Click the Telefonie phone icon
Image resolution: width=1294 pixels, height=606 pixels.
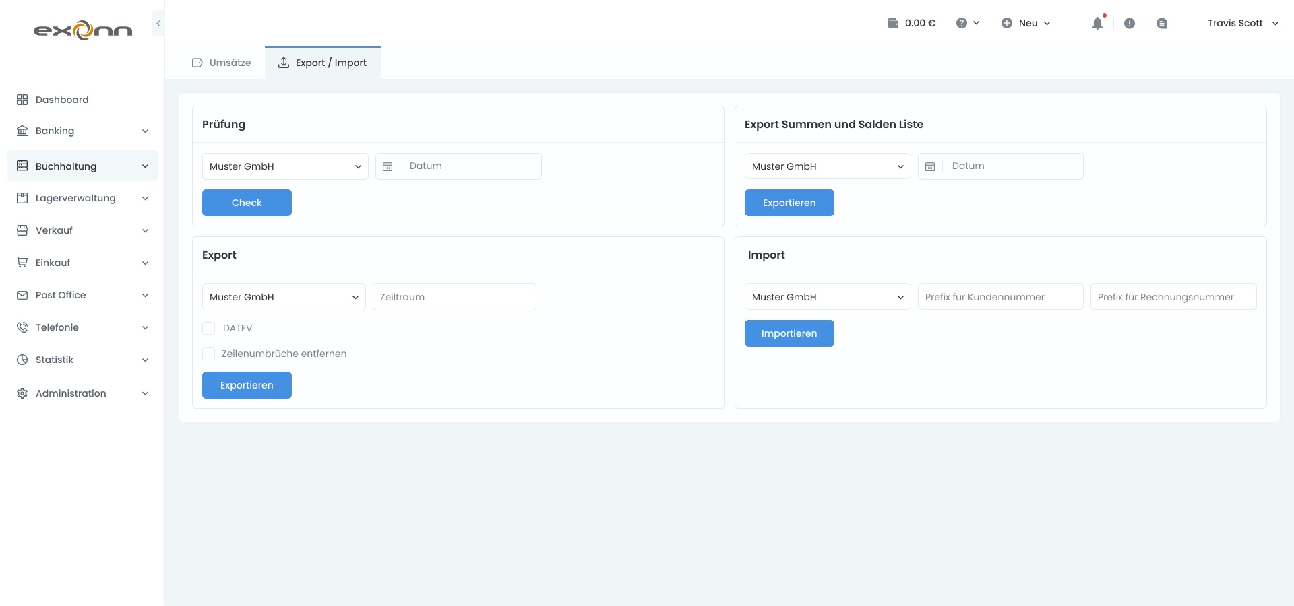pos(22,327)
